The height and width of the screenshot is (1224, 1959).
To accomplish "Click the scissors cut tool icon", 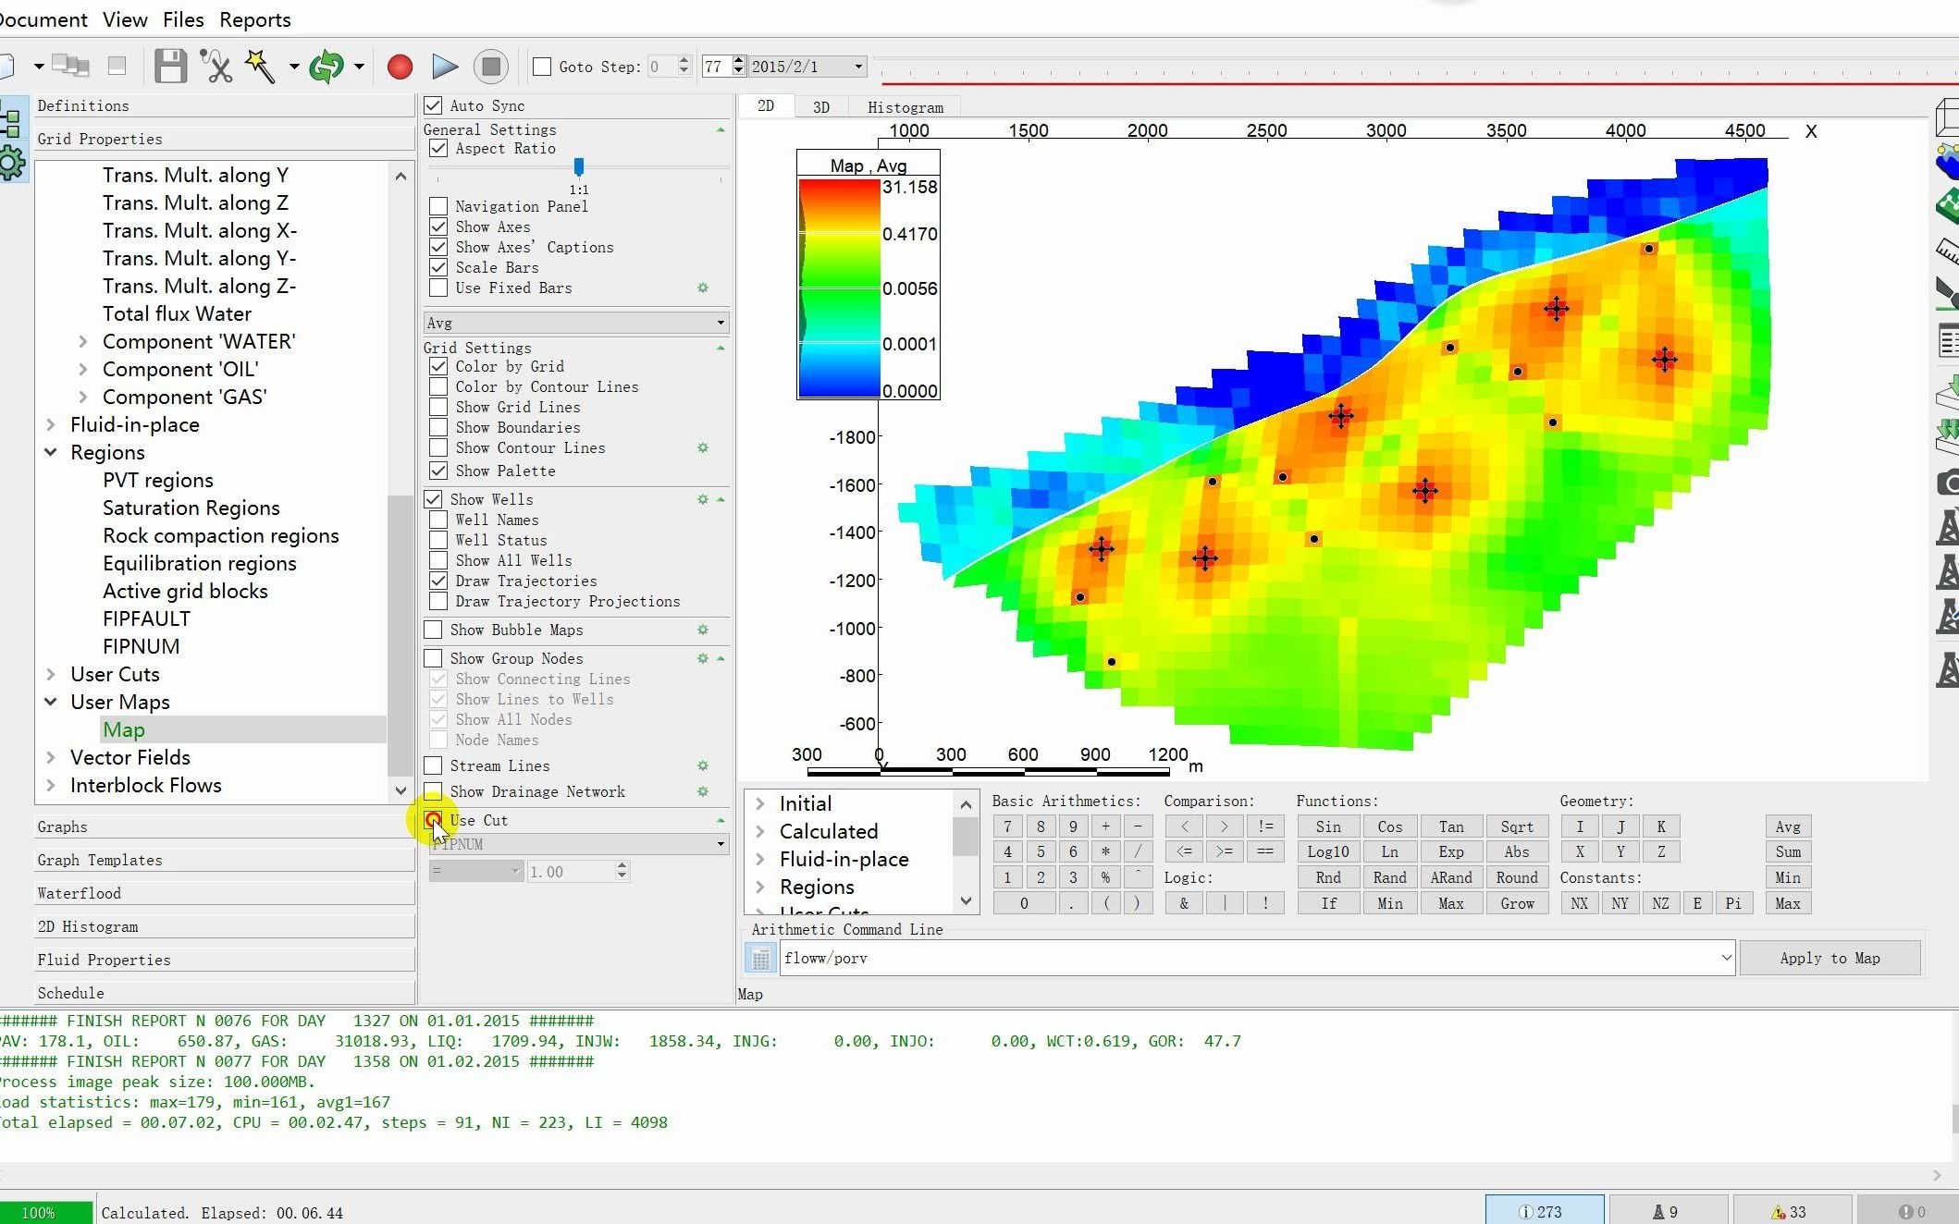I will click(216, 67).
